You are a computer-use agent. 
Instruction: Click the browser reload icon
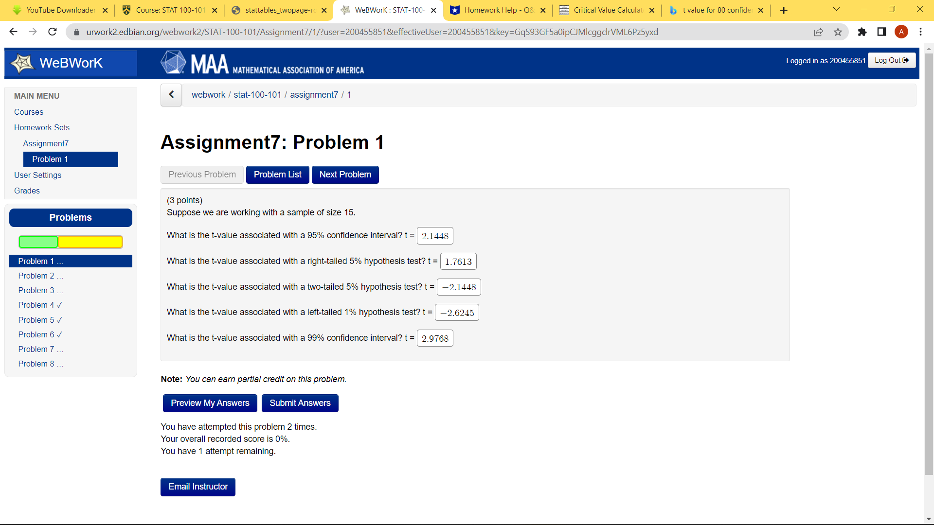click(x=53, y=32)
